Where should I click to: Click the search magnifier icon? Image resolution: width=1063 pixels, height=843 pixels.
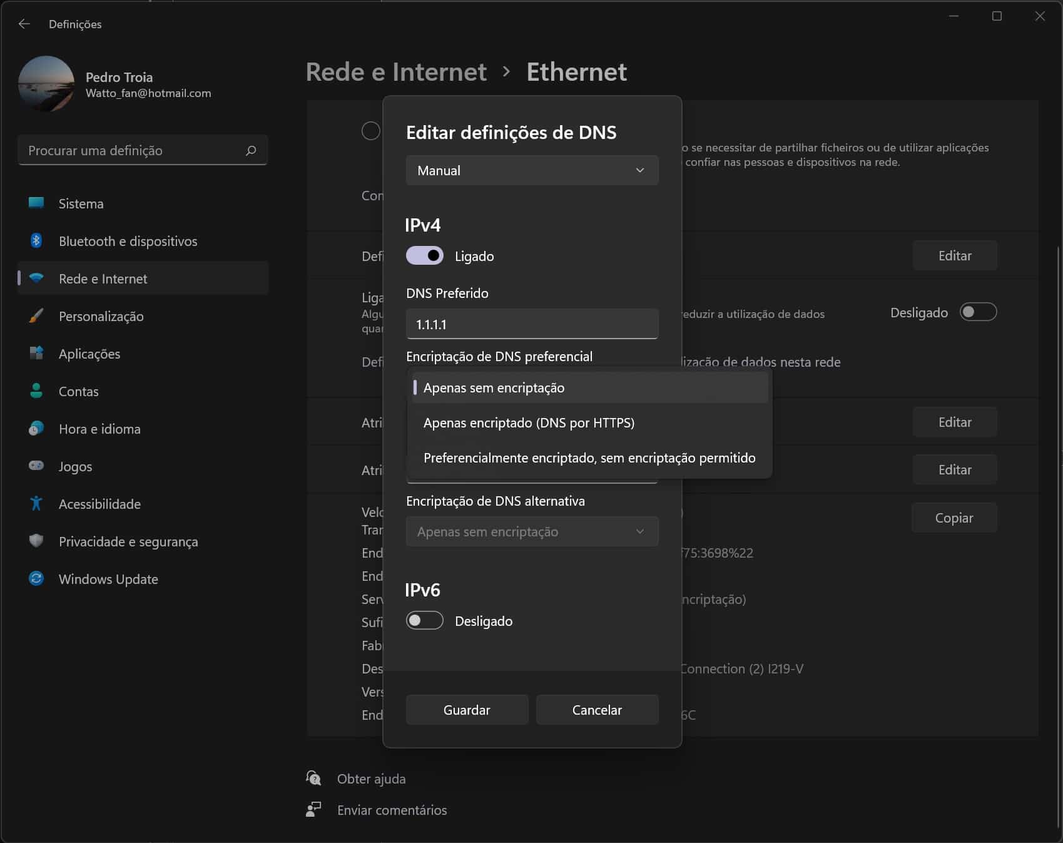(251, 151)
